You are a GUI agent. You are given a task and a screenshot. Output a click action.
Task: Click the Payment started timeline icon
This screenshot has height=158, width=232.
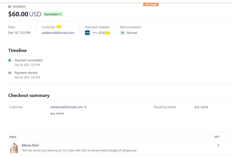point(10,73)
